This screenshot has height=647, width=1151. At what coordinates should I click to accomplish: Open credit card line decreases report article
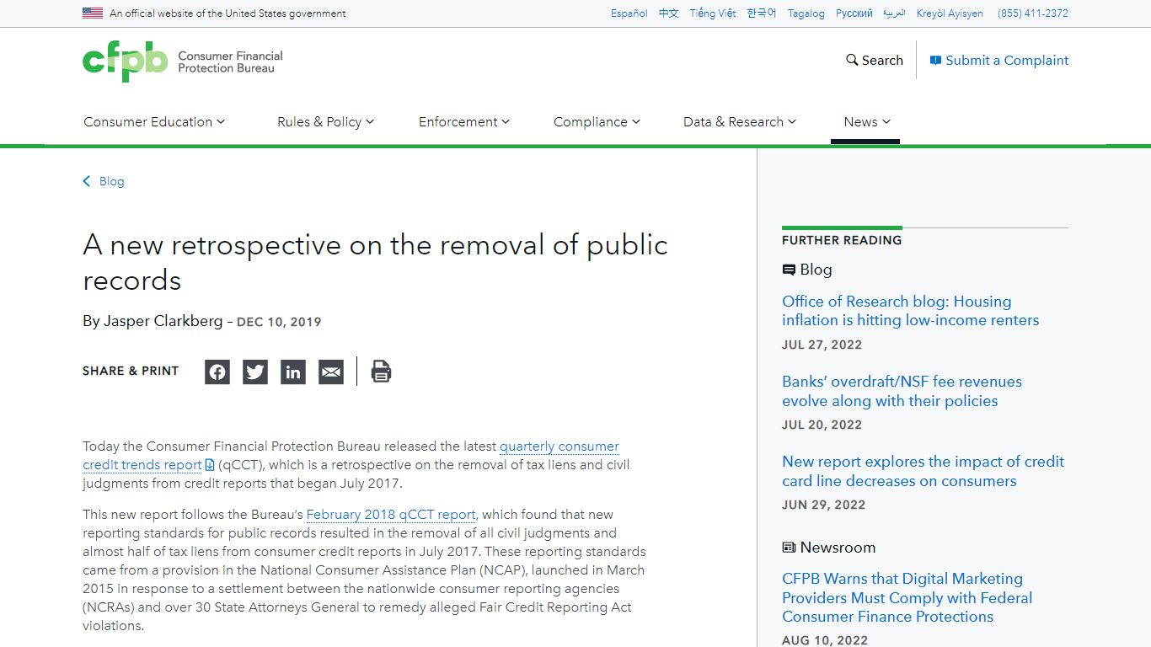923,471
